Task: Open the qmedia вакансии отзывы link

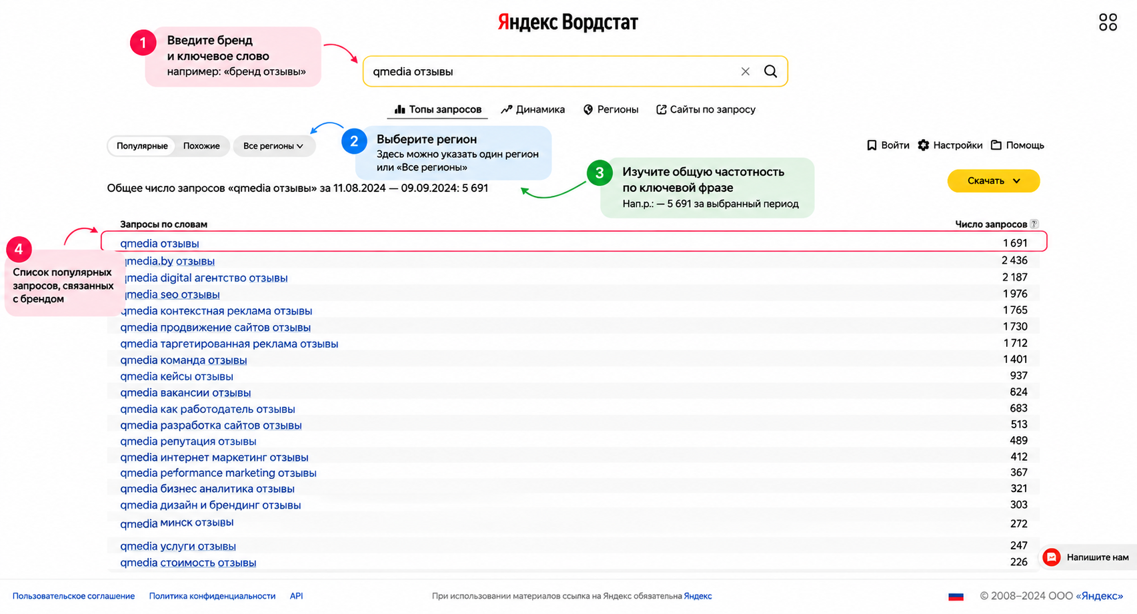Action: (185, 393)
